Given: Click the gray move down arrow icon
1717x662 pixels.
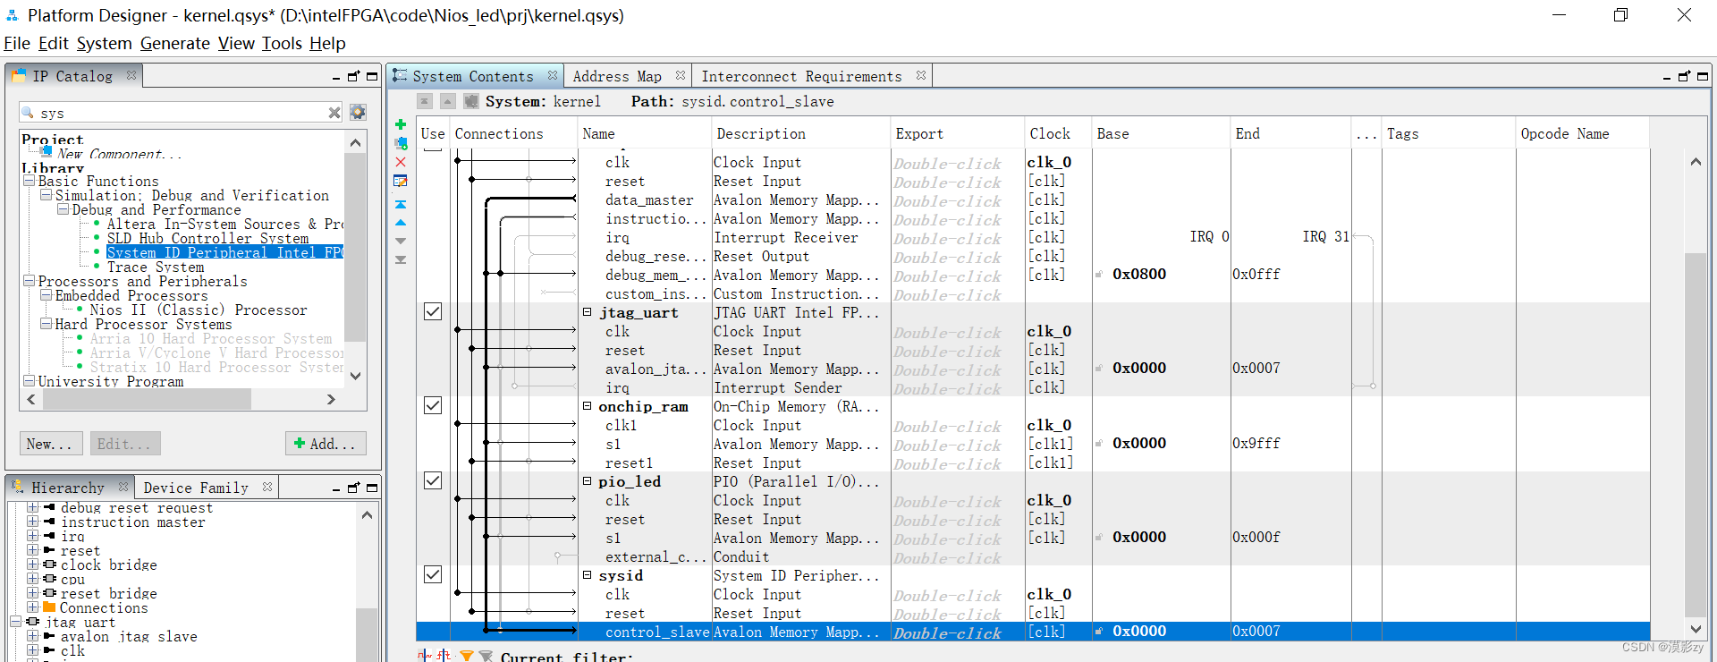Looking at the screenshot, I should coord(401,242).
